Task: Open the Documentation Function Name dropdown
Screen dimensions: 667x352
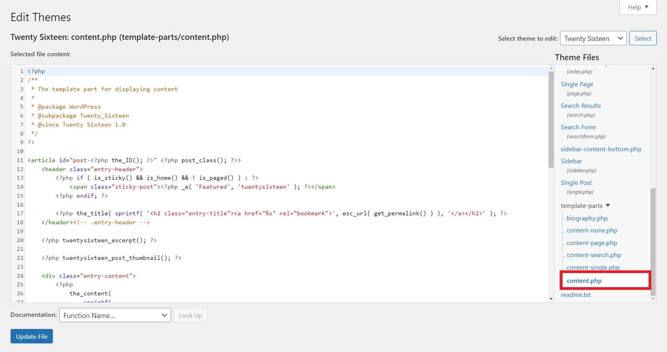Action: 115,315
